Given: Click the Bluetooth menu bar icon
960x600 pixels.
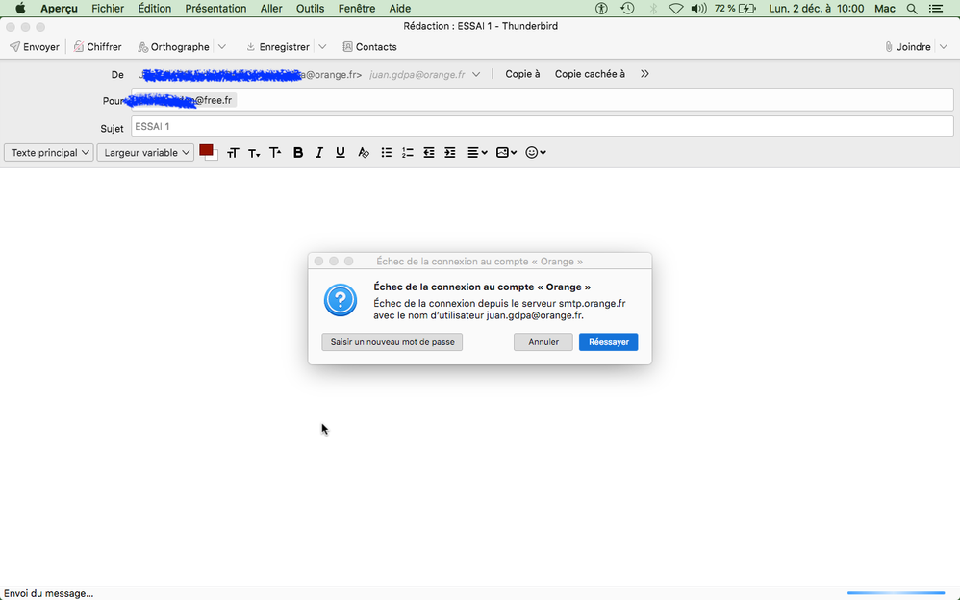Looking at the screenshot, I should 653,9.
